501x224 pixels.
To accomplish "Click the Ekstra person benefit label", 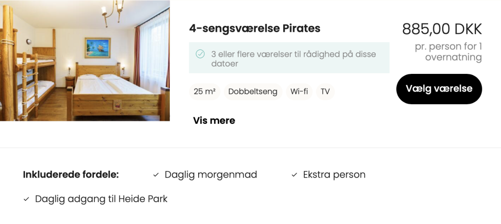I will click(334, 175).
